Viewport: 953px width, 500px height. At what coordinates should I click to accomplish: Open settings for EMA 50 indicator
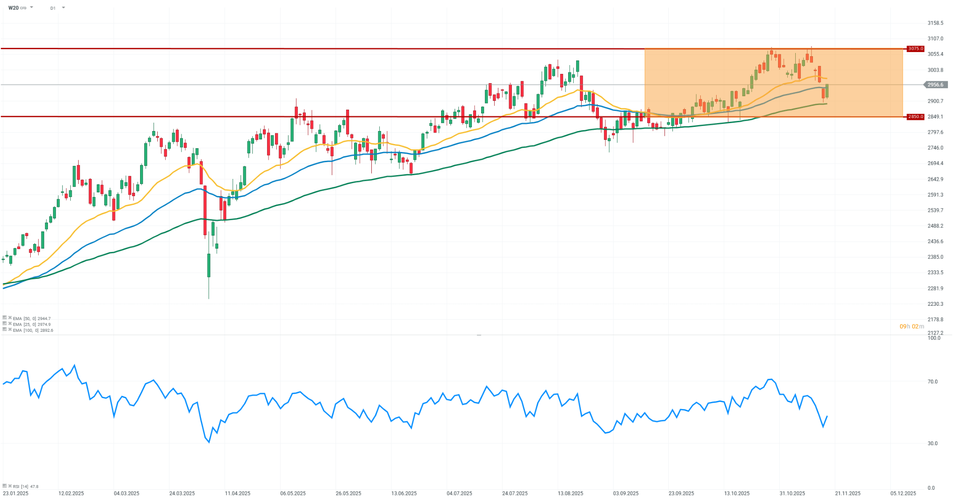pyautogui.click(x=4, y=318)
